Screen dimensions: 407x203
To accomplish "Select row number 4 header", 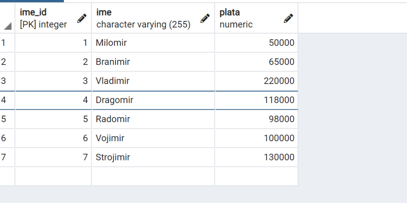I will (x=7, y=100).
